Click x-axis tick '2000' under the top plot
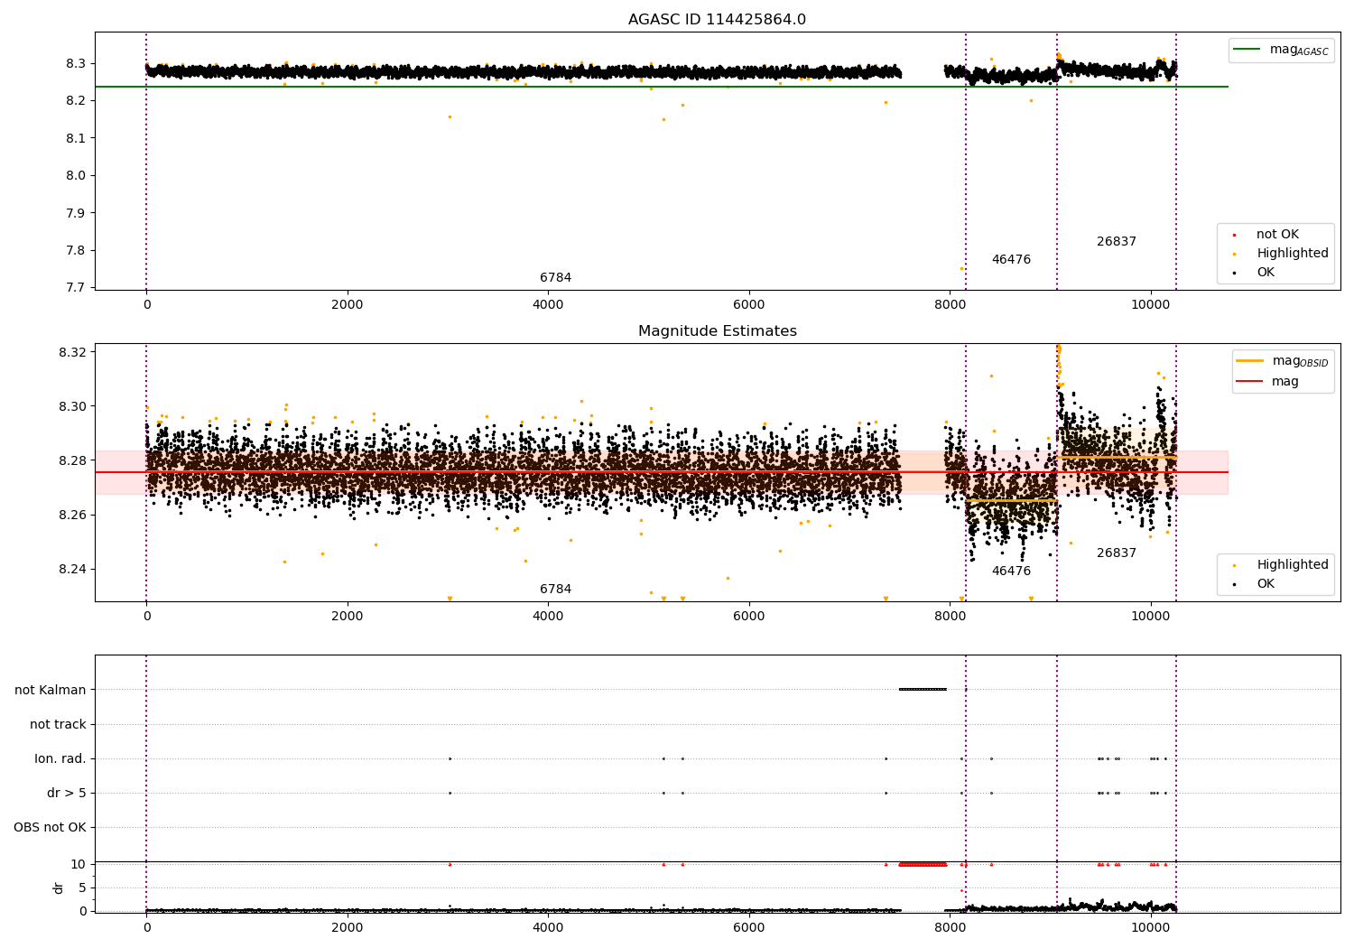This screenshot has width=1354, height=948. [347, 305]
